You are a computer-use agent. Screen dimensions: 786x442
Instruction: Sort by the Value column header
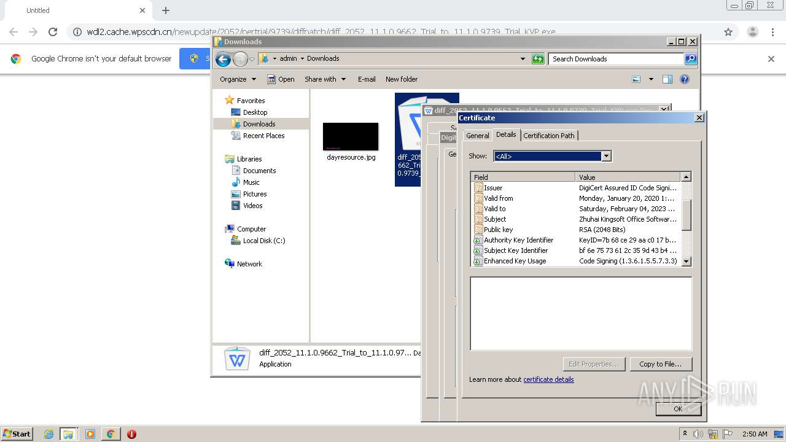[x=628, y=177]
